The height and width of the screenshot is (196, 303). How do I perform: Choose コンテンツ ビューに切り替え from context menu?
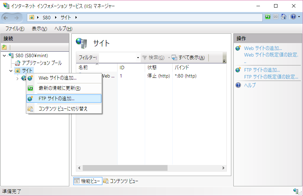tap(64, 109)
